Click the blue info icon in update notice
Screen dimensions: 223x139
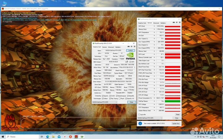coord(140,123)
